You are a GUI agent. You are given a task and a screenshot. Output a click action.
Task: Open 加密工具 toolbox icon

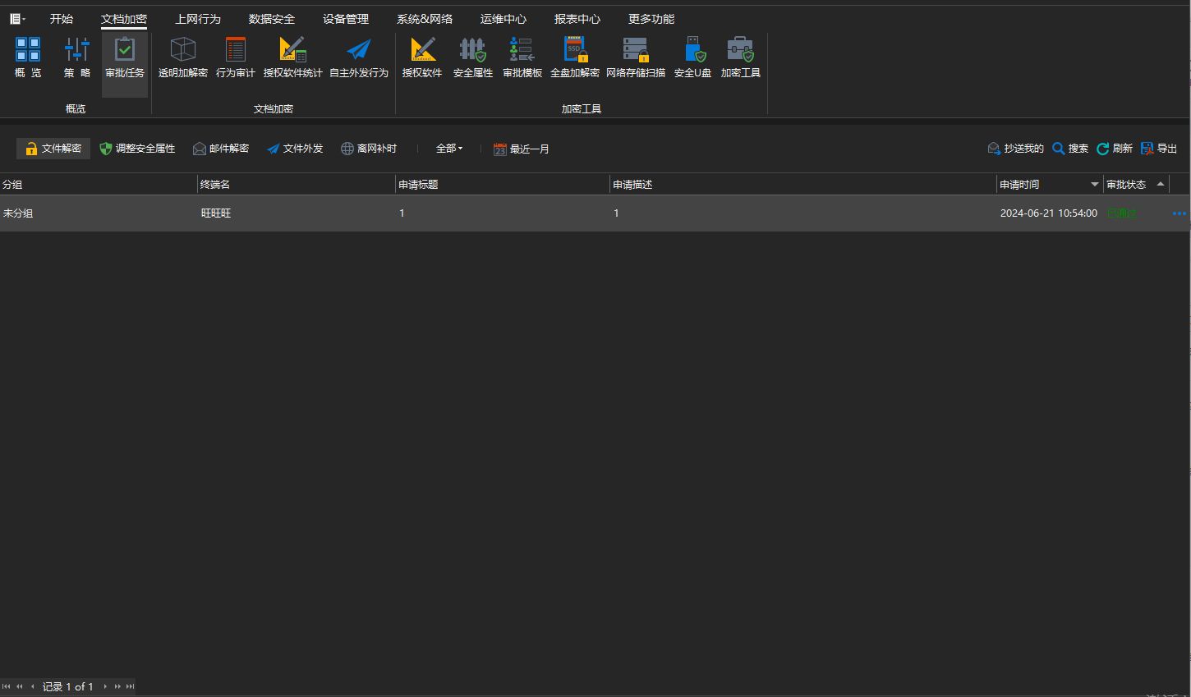click(x=741, y=57)
